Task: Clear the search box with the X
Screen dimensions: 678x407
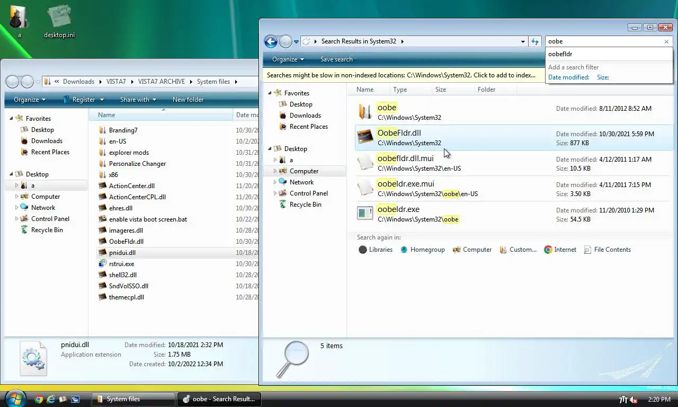Action: click(666, 41)
